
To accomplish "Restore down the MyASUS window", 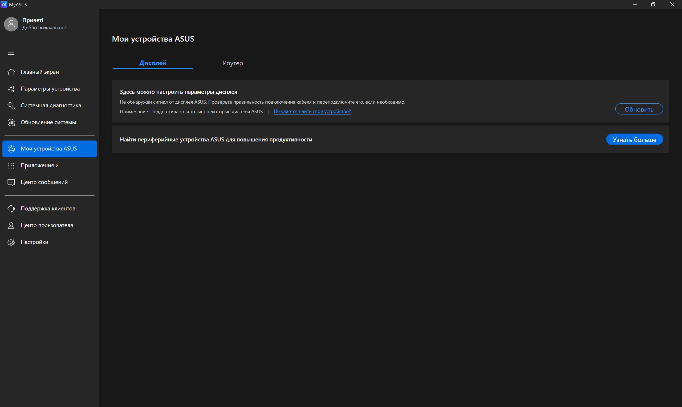I will click(653, 4).
